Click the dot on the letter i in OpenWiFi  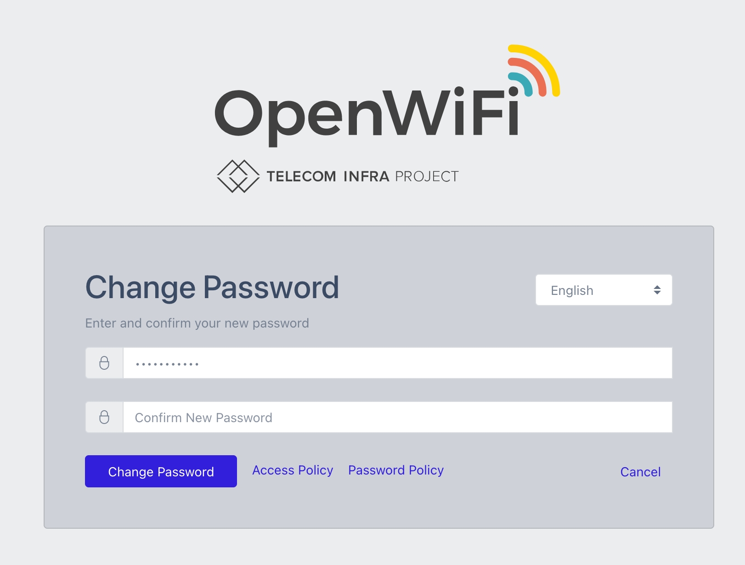coord(514,91)
